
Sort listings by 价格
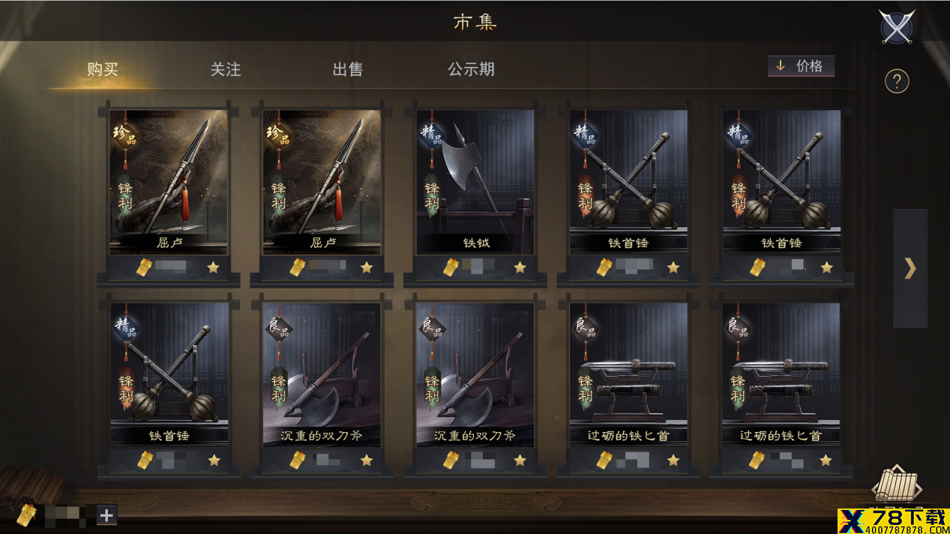pos(801,66)
